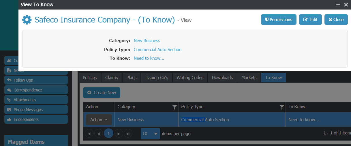Switch to the Writing Codes tab
The width and height of the screenshot is (351, 146).
(x=190, y=78)
